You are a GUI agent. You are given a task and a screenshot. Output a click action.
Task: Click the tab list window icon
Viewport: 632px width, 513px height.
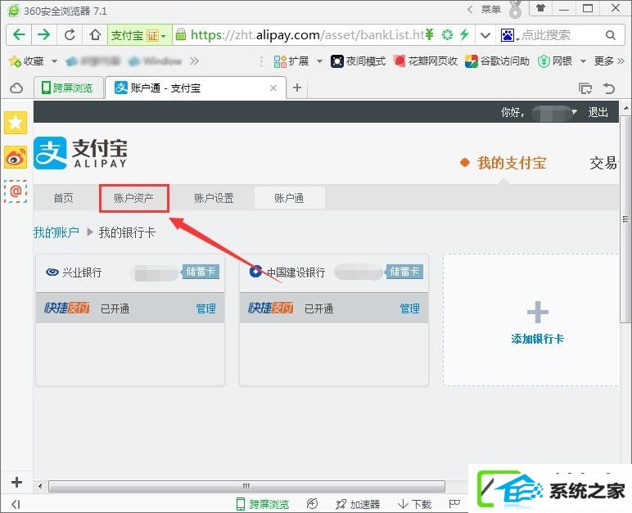click(x=585, y=88)
